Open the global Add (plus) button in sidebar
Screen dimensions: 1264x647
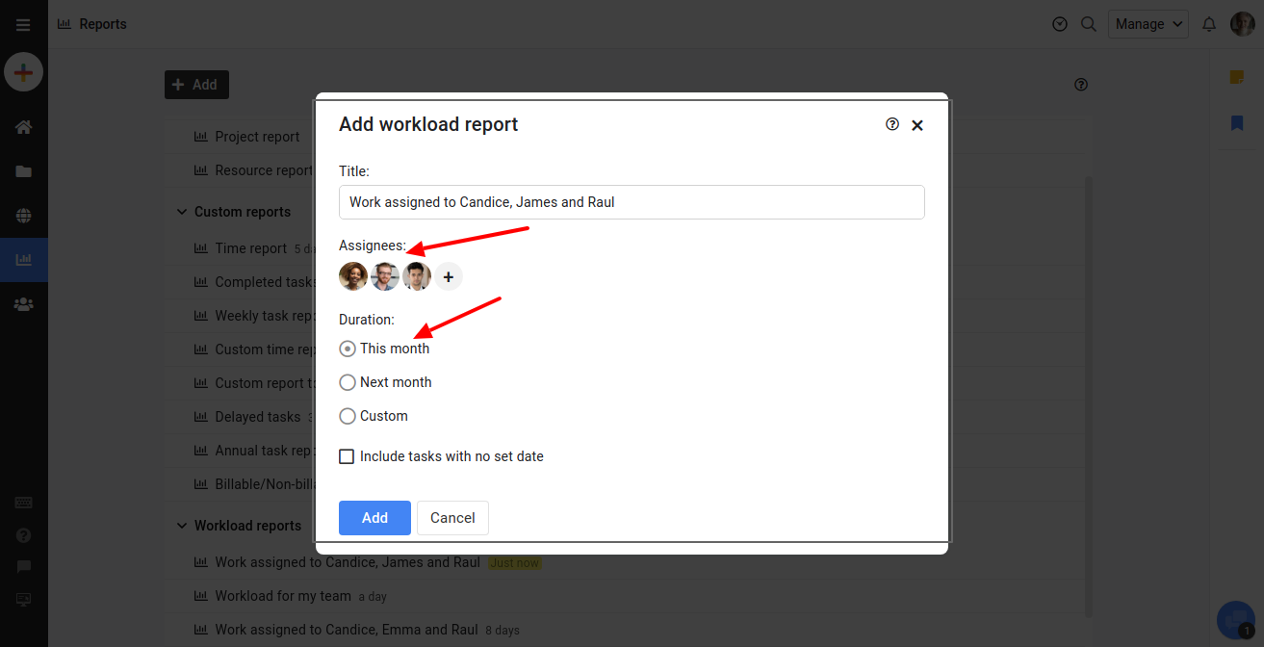[x=23, y=71]
